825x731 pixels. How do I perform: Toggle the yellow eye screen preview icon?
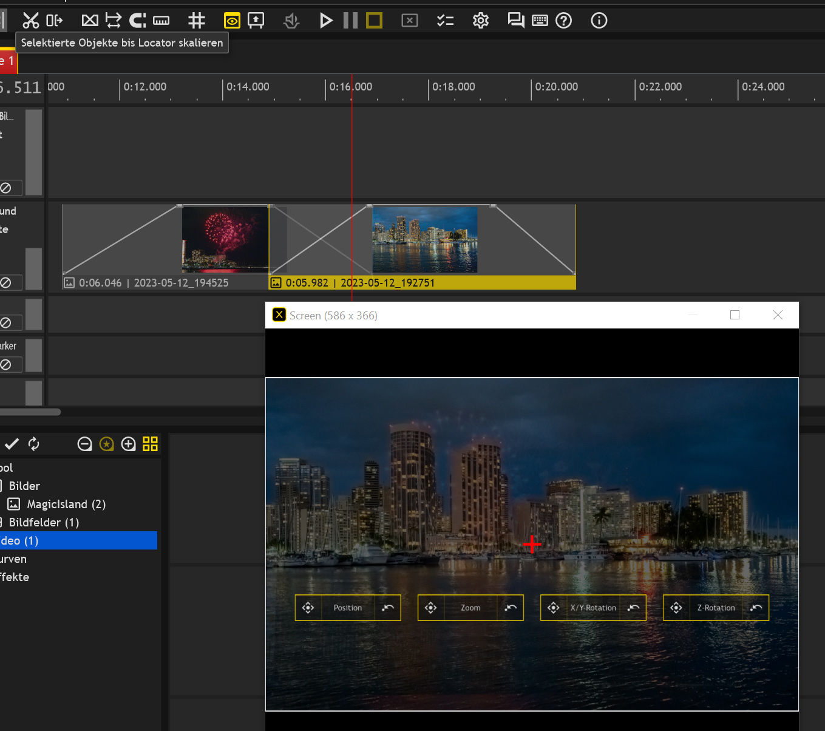point(232,21)
